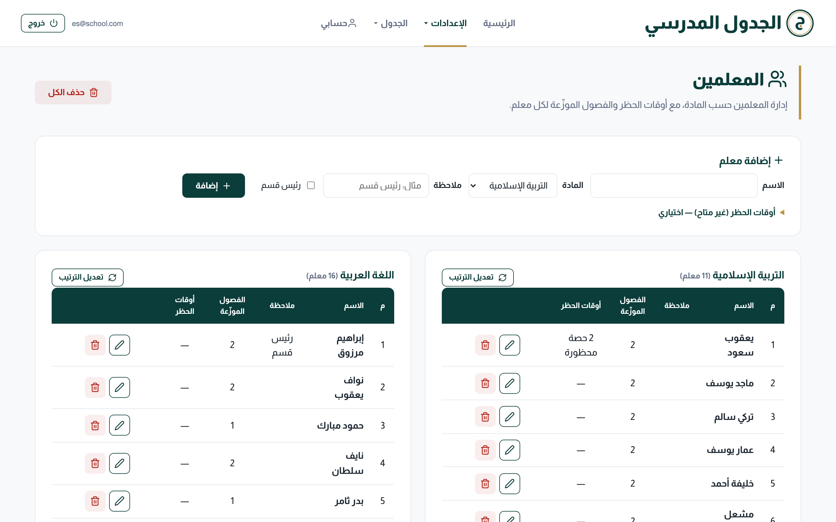Screen dimensions: 836x522
Task: Click the 2 حصة محظورة cell
Action: (581, 345)
